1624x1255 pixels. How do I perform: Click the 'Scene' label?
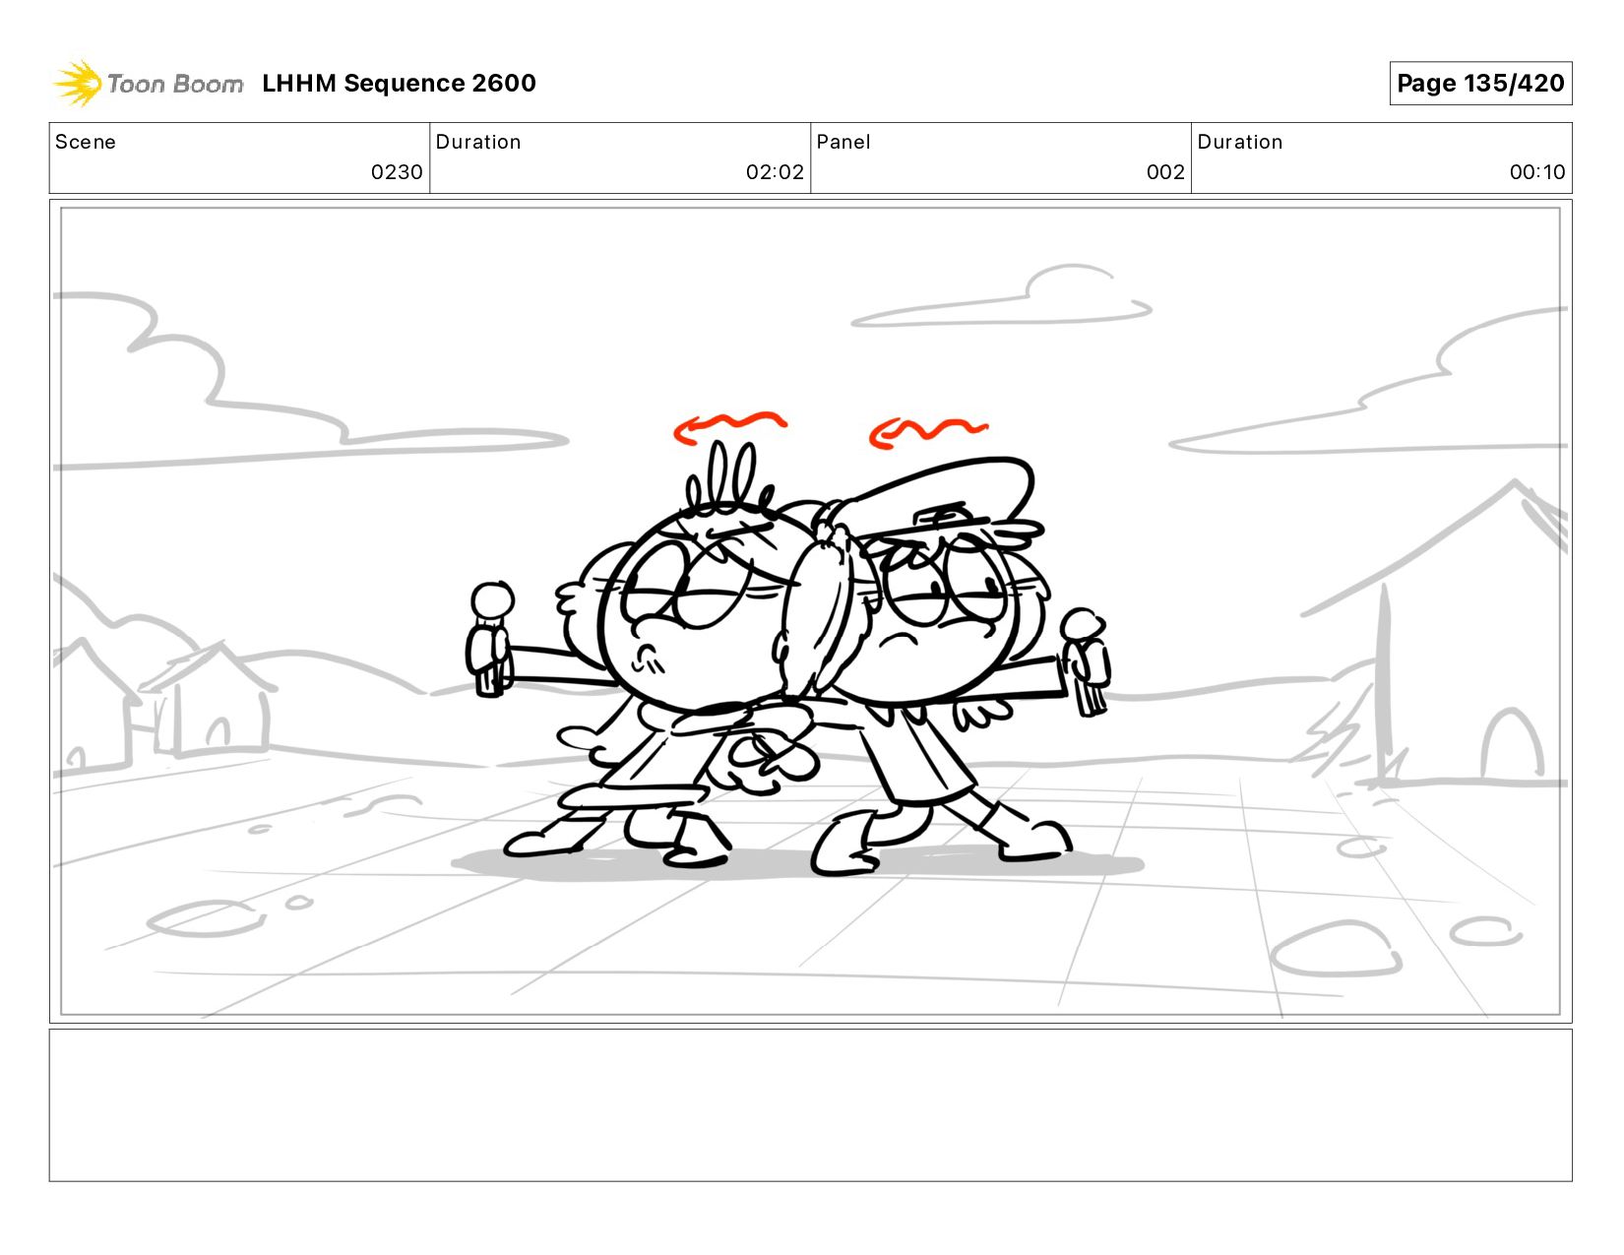(86, 142)
